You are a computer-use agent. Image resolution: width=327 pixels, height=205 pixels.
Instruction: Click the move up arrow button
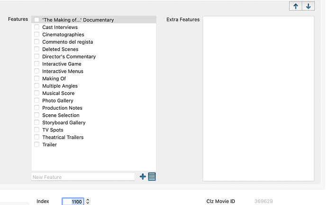296,6
